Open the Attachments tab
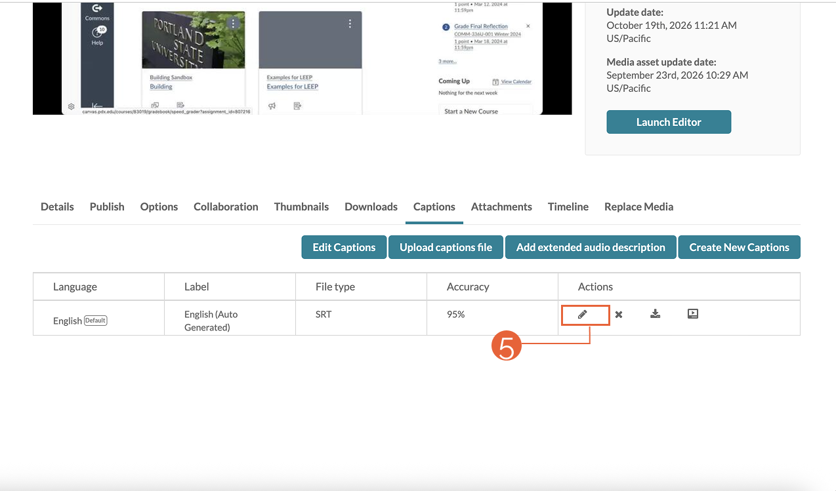Image resolution: width=836 pixels, height=491 pixels. [501, 206]
